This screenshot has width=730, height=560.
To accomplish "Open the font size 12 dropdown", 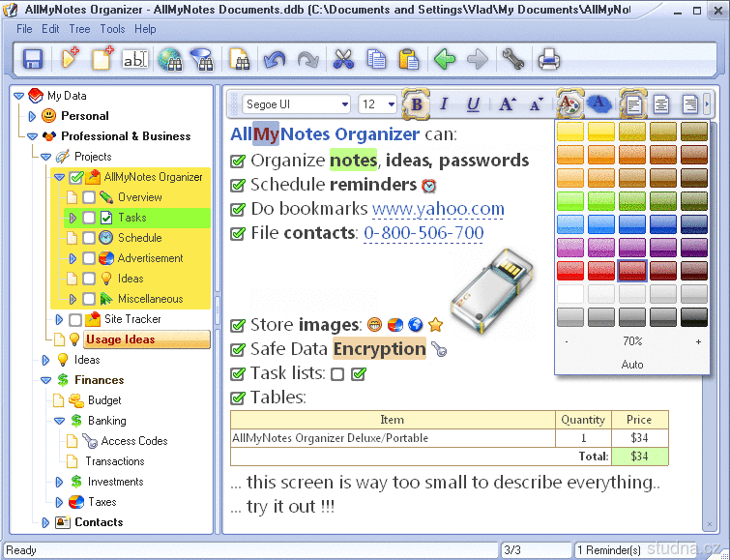I will [391, 104].
